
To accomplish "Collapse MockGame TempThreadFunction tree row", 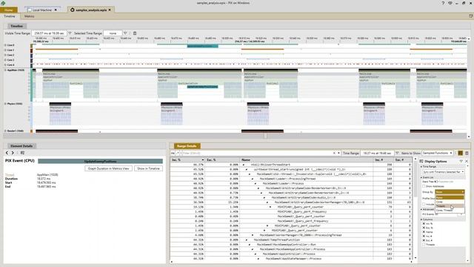I will (247, 240).
